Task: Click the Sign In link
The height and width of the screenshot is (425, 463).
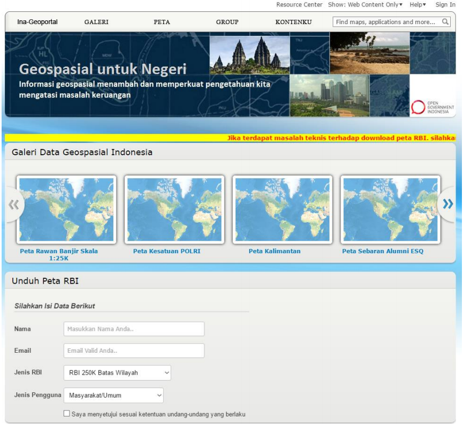Action: 445,4
